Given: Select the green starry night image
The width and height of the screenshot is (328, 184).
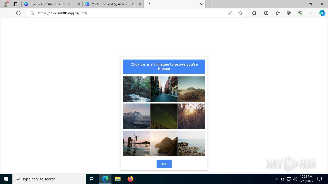Looking at the screenshot, I should pyautogui.click(x=164, y=116).
